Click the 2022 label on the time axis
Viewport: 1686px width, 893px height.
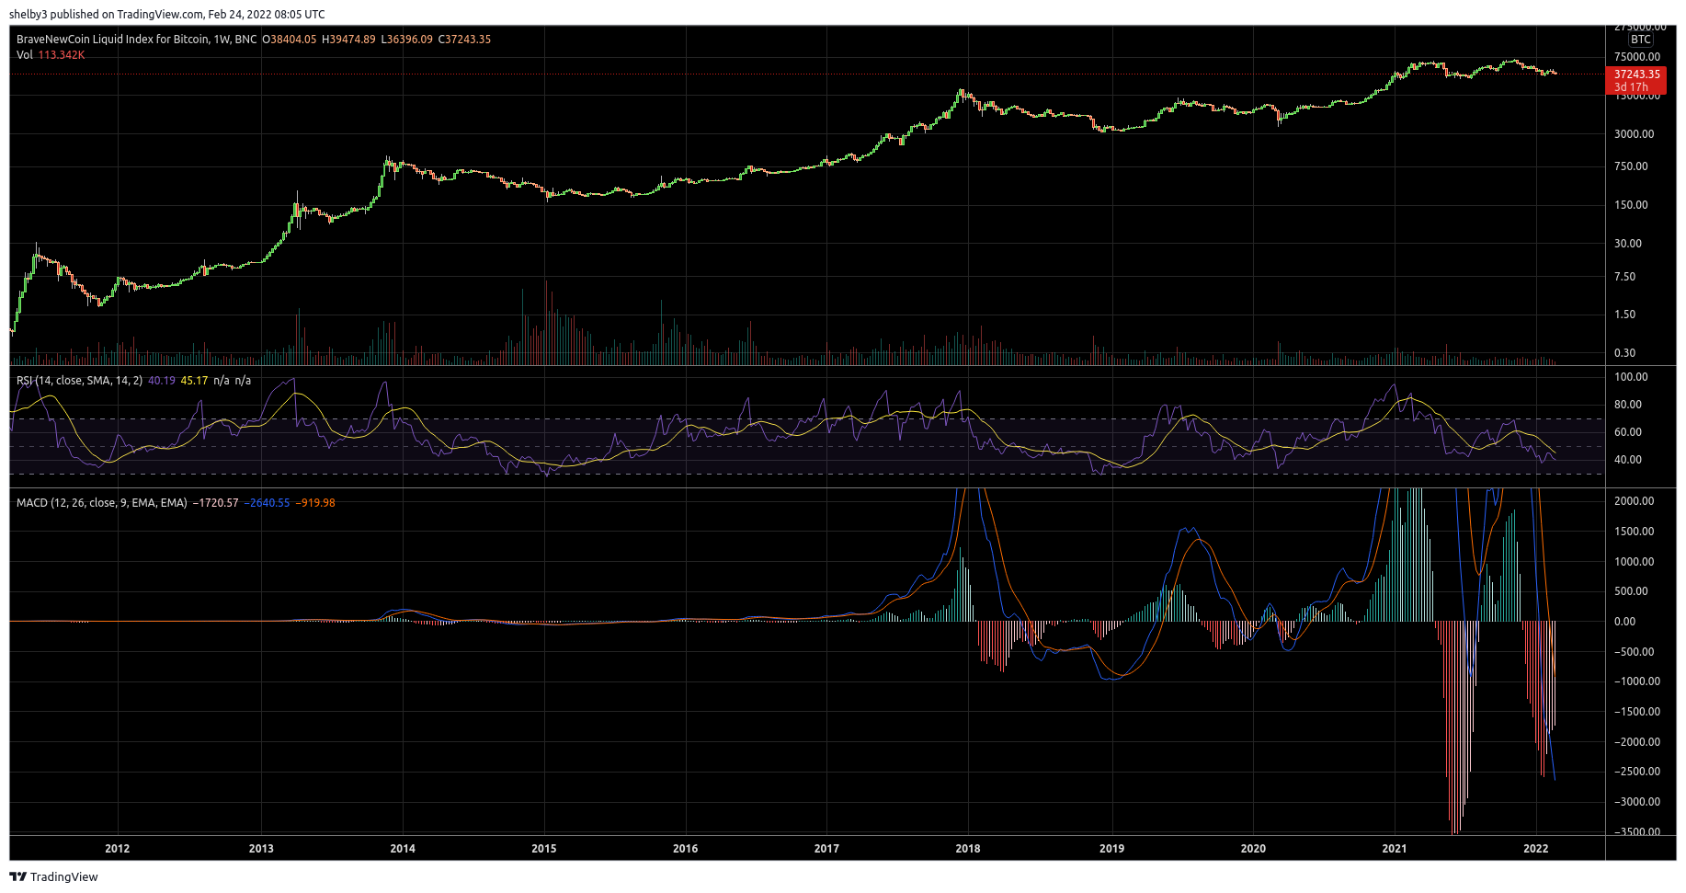pos(1536,849)
